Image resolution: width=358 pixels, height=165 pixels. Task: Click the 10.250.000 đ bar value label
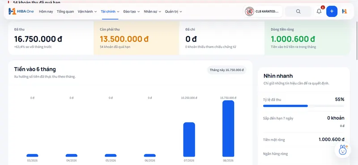[189, 97]
